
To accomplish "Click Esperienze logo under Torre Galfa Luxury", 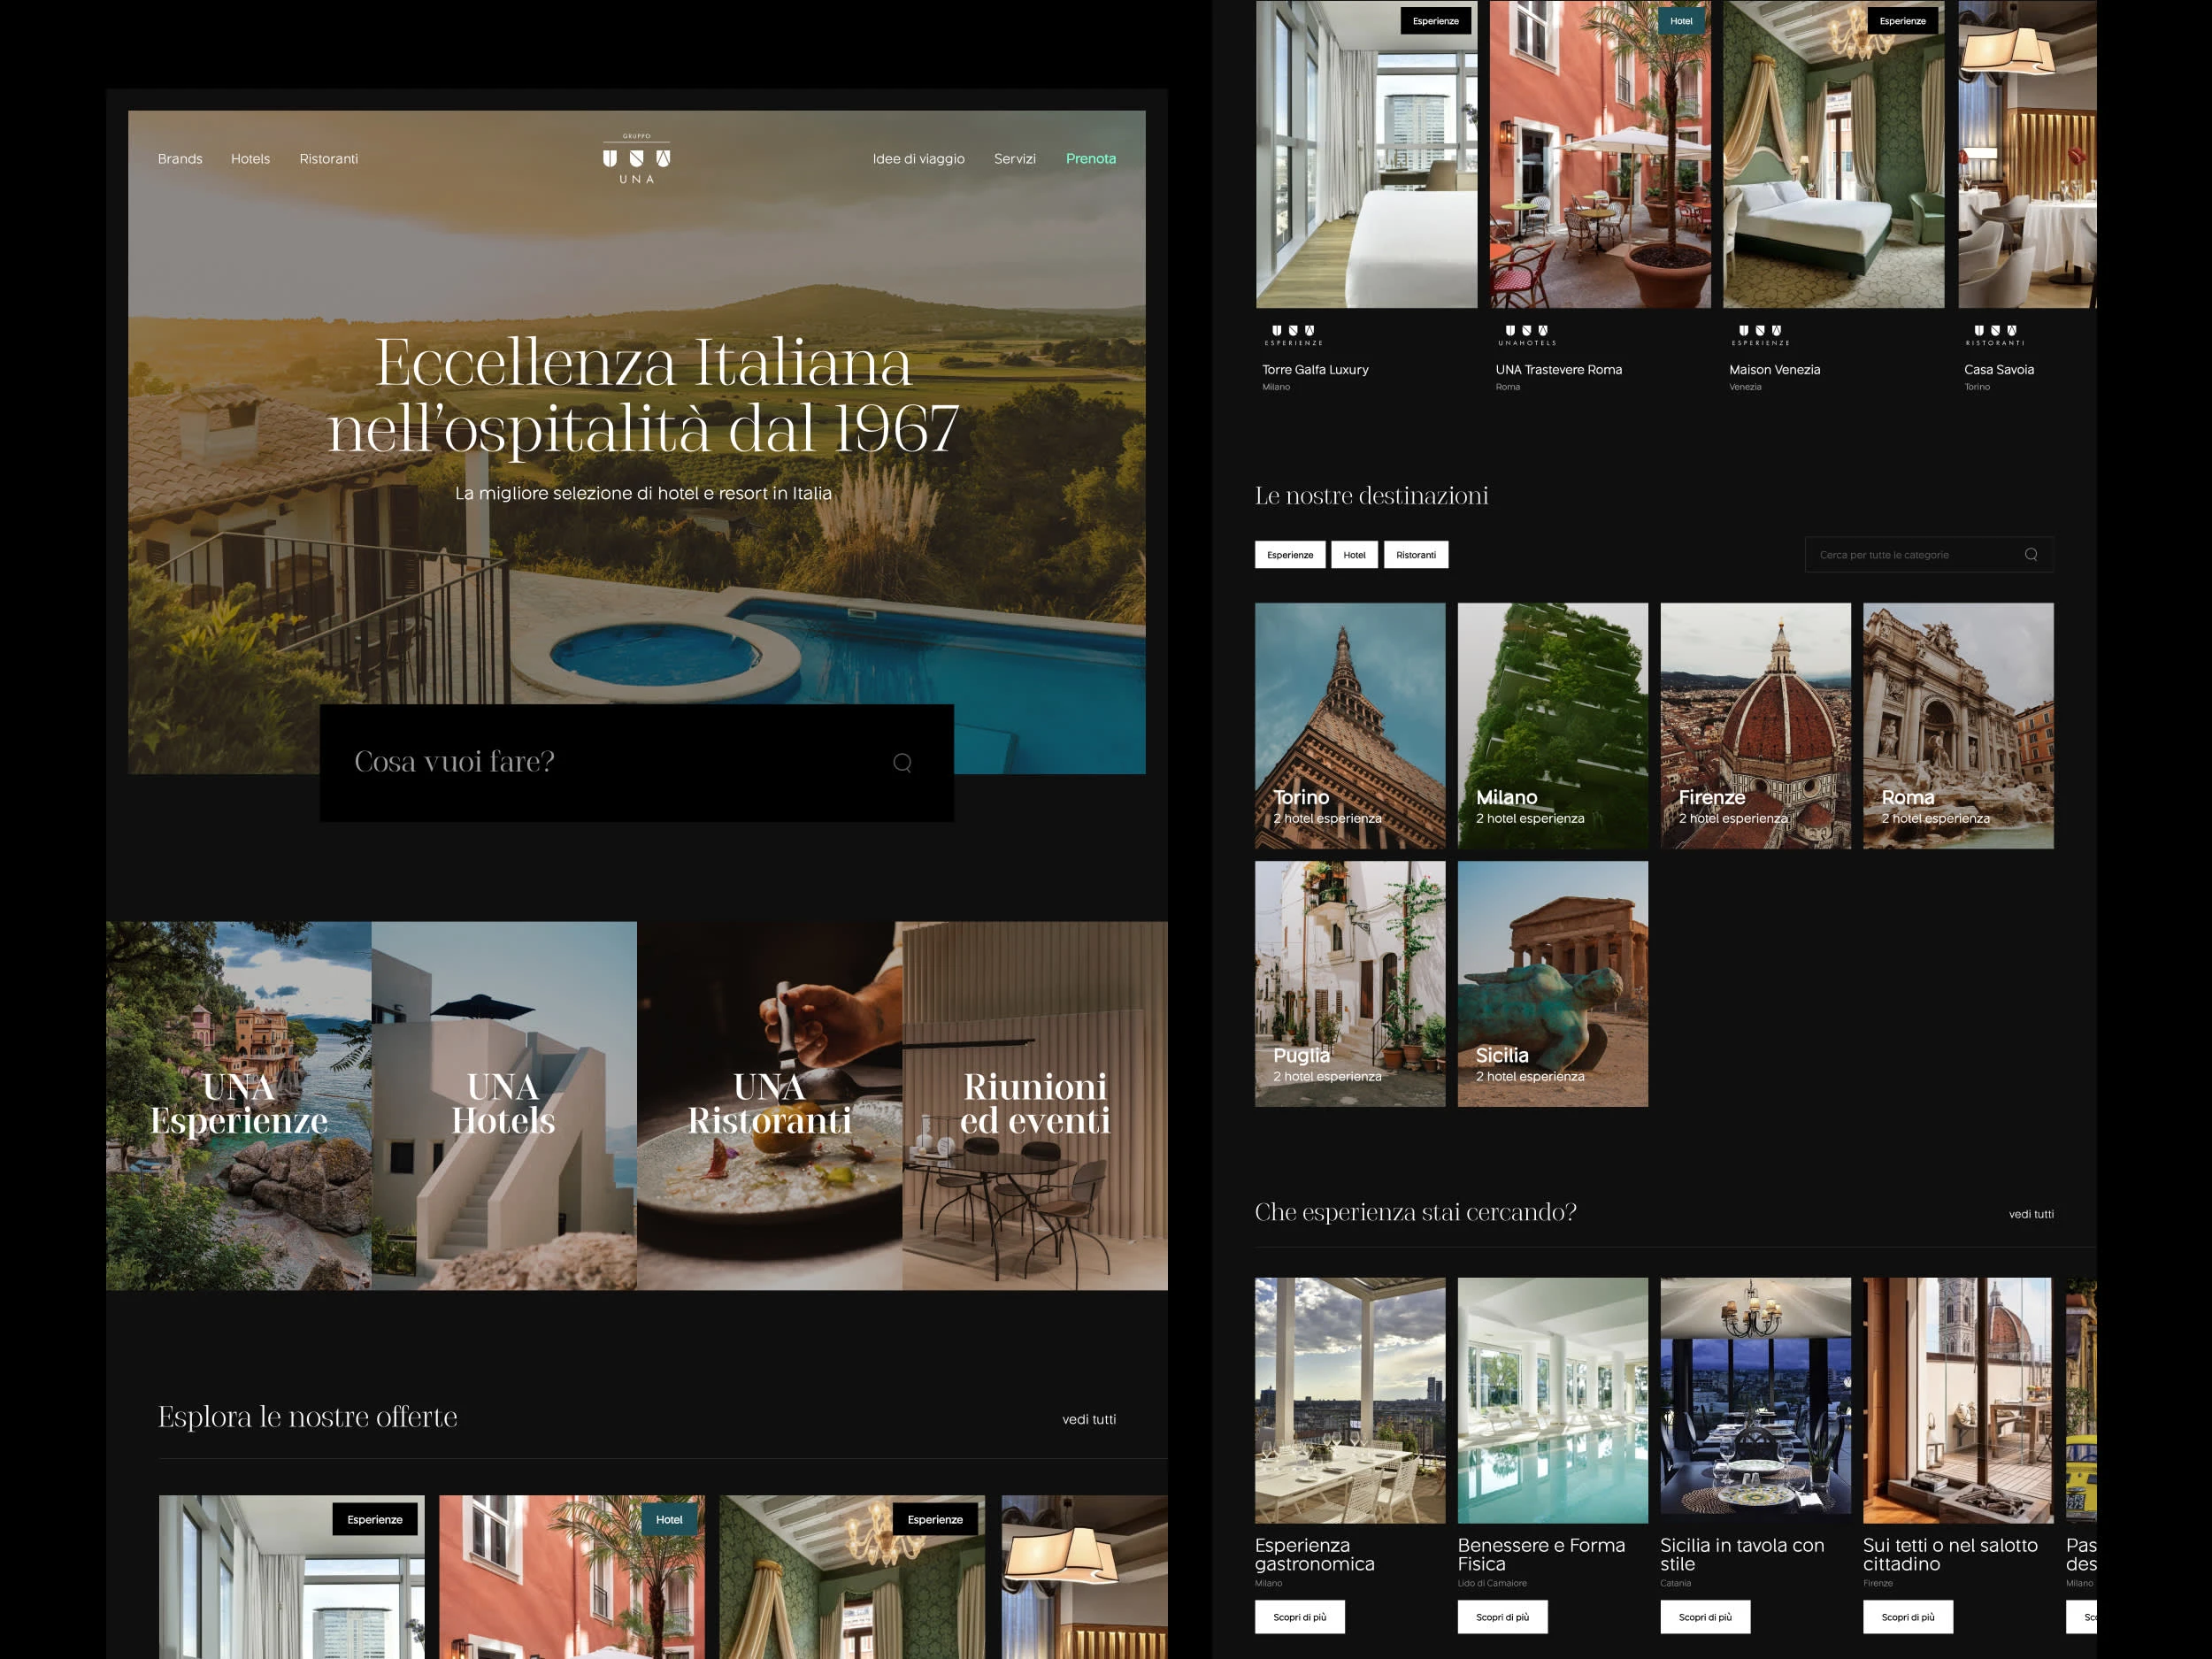I will click(1293, 335).
